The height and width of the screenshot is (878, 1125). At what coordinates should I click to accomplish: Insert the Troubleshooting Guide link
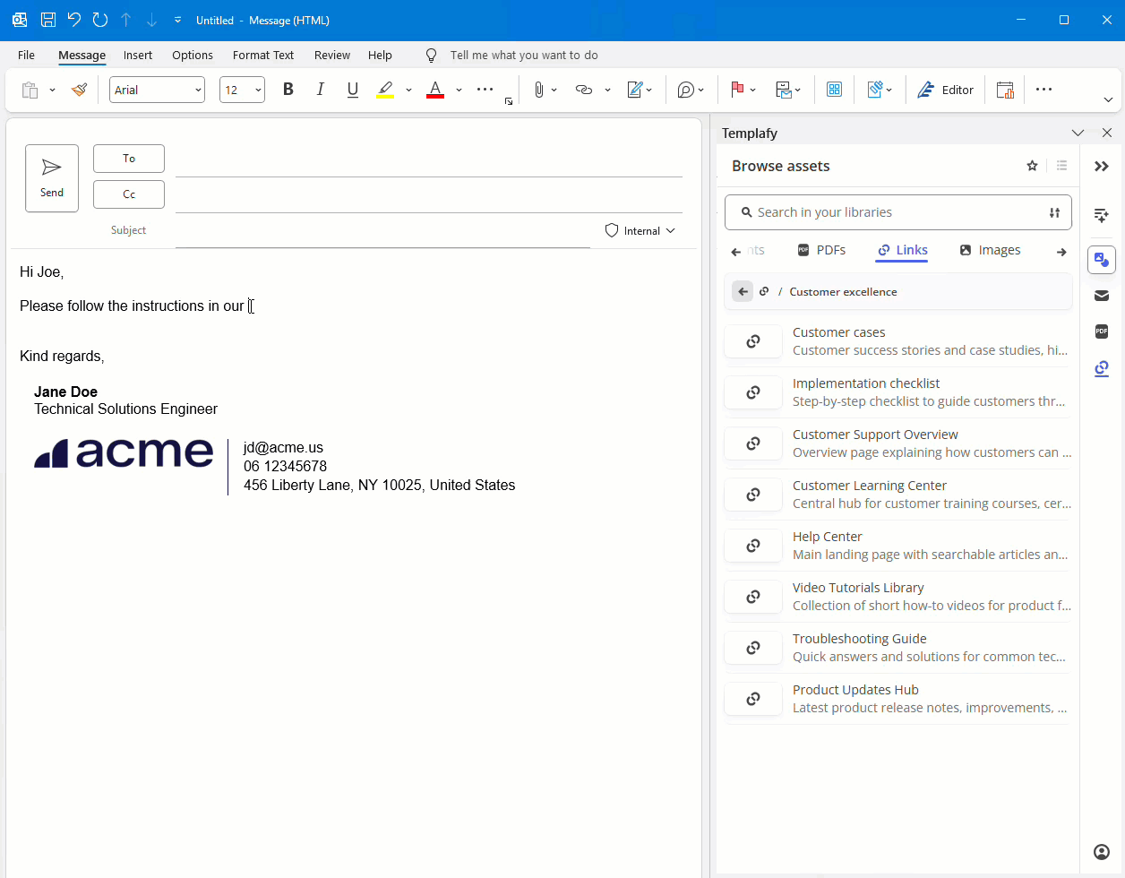(897, 648)
